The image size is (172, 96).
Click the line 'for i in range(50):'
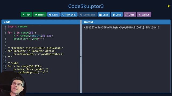[x=22, y=33]
